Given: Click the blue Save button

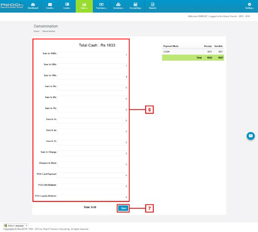Looking at the screenshot, I should coord(124,208).
